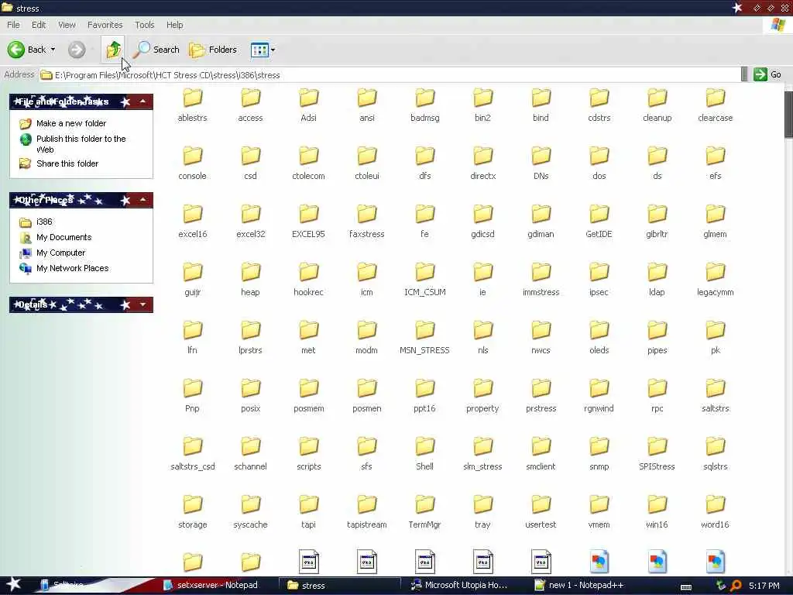The image size is (793, 595).
Task: Select the faxstress folder
Action: pyautogui.click(x=366, y=222)
